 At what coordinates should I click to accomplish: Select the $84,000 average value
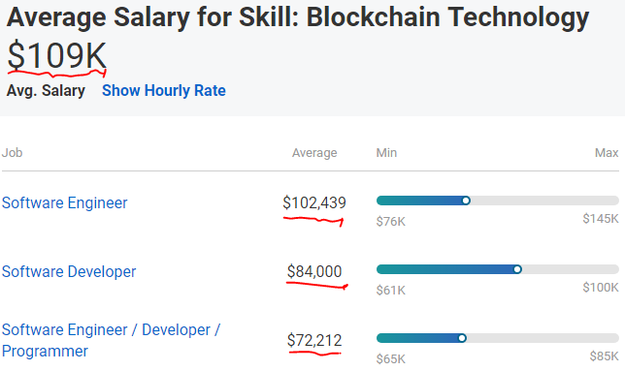(314, 271)
